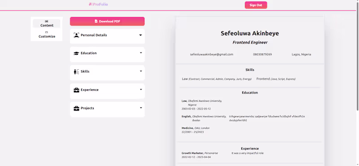Switch to the Content tab

click(47, 23)
